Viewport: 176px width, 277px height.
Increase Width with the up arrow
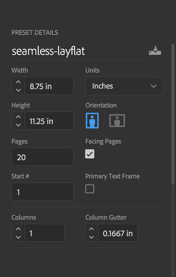click(18, 82)
